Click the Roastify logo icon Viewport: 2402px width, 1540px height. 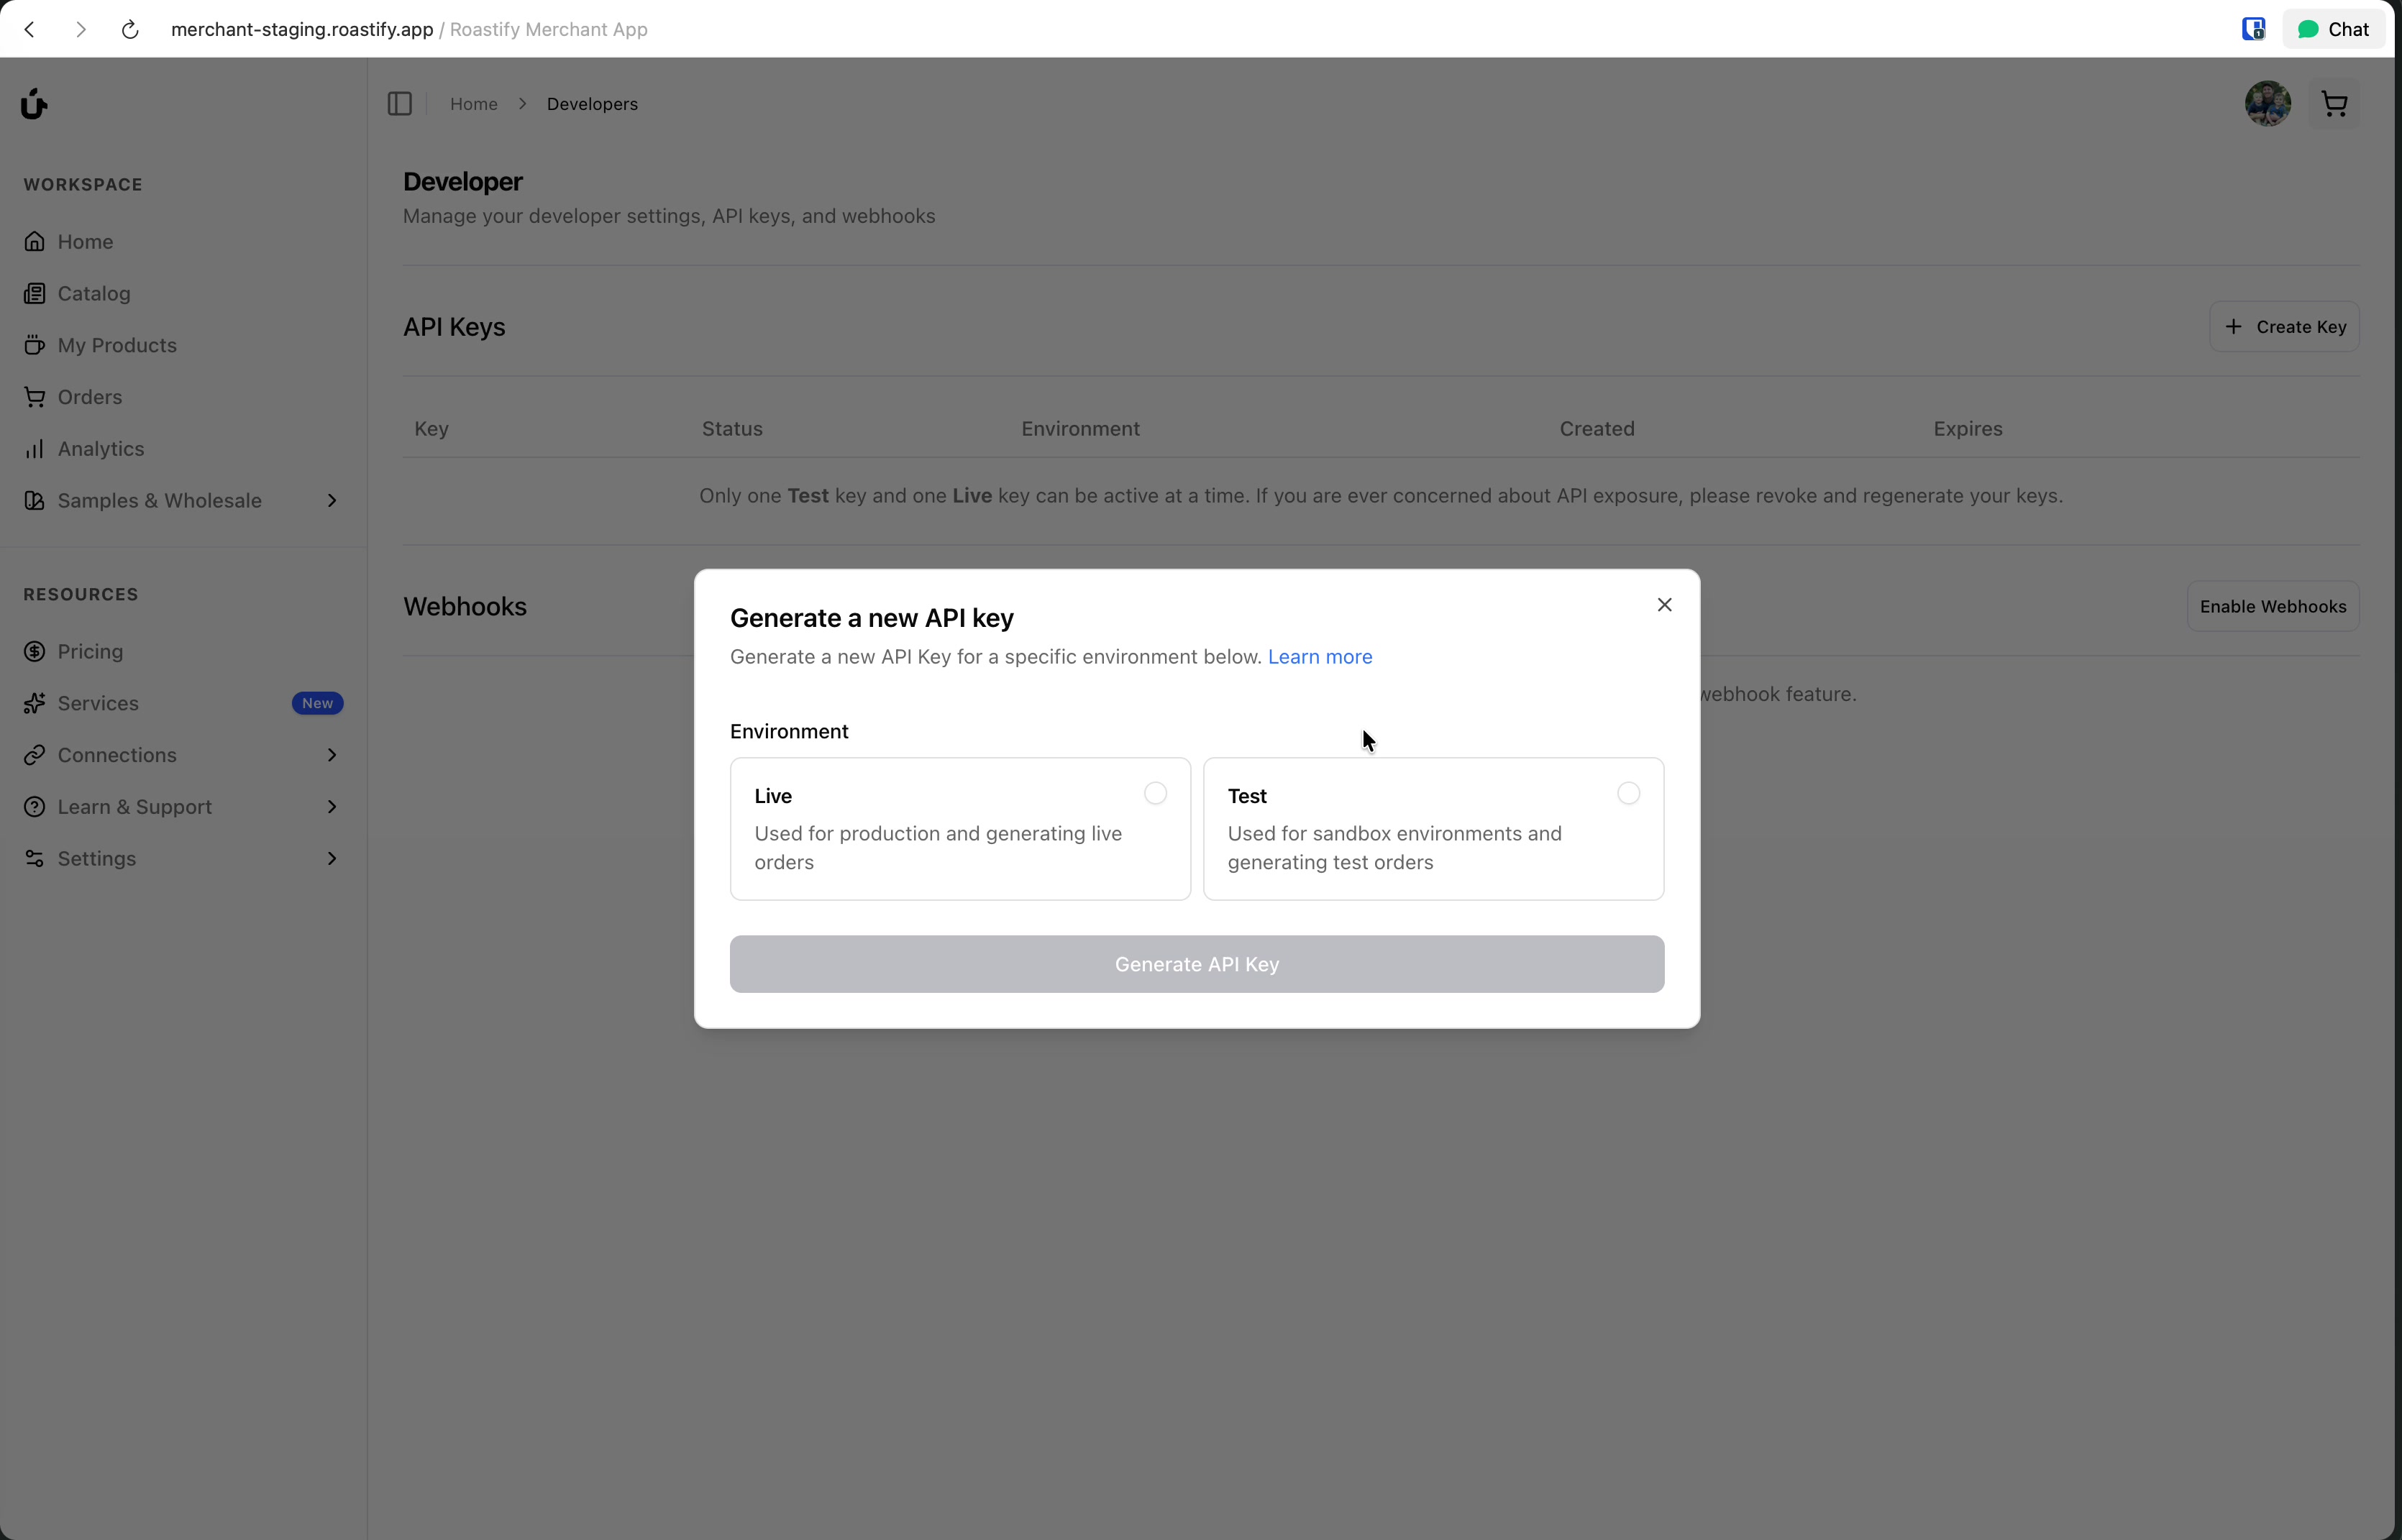coord(34,104)
